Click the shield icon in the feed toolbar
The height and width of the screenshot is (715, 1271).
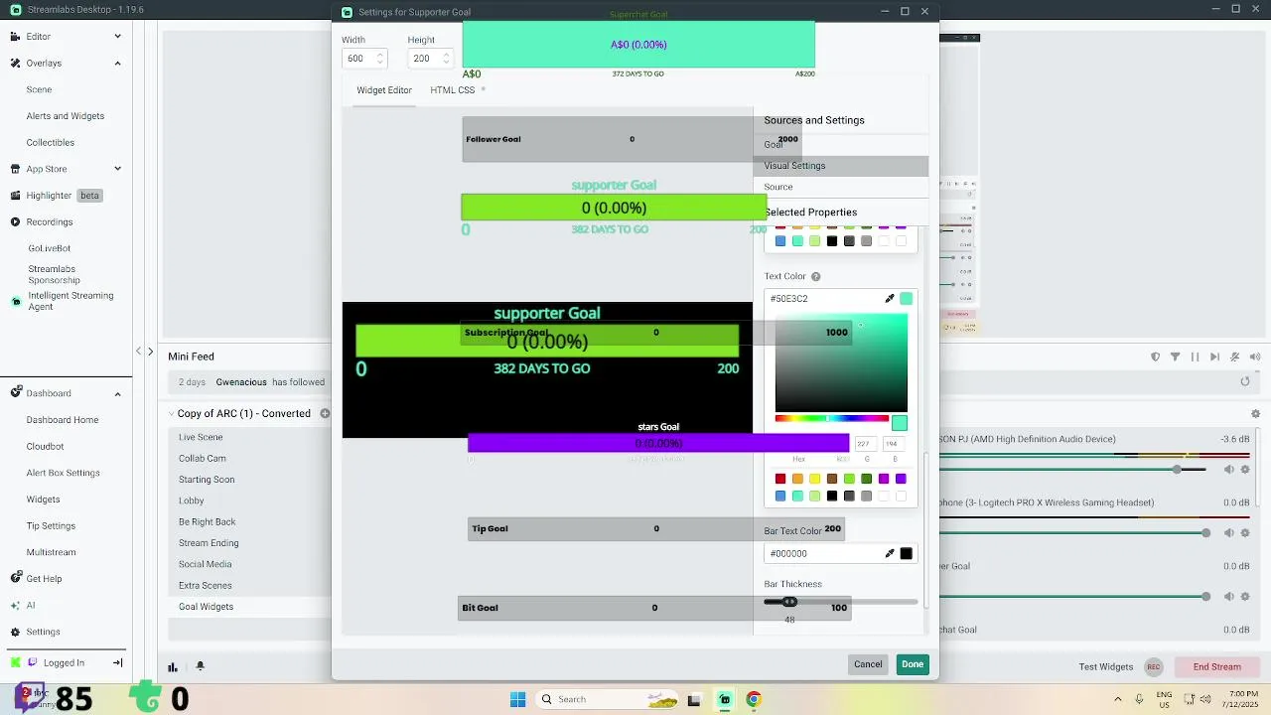[1155, 357]
